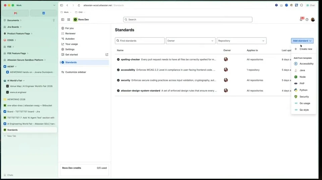This screenshot has width=322, height=180.
Task: Open the user profile avatar in header
Action: [313, 19]
